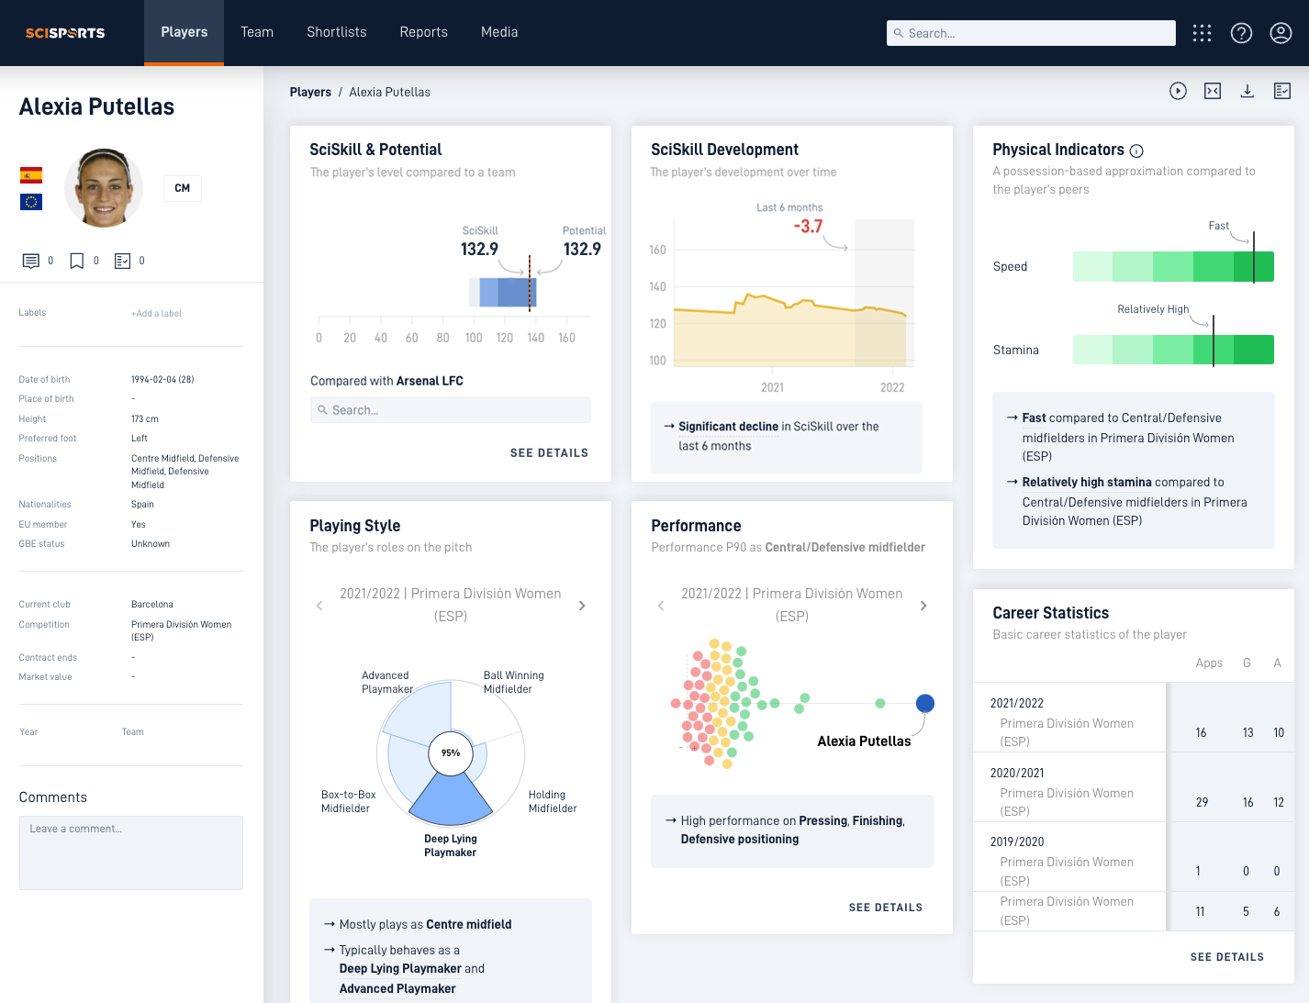Click the Stamina indicator bar
Screen dimensions: 1309x1003
tap(1173, 350)
